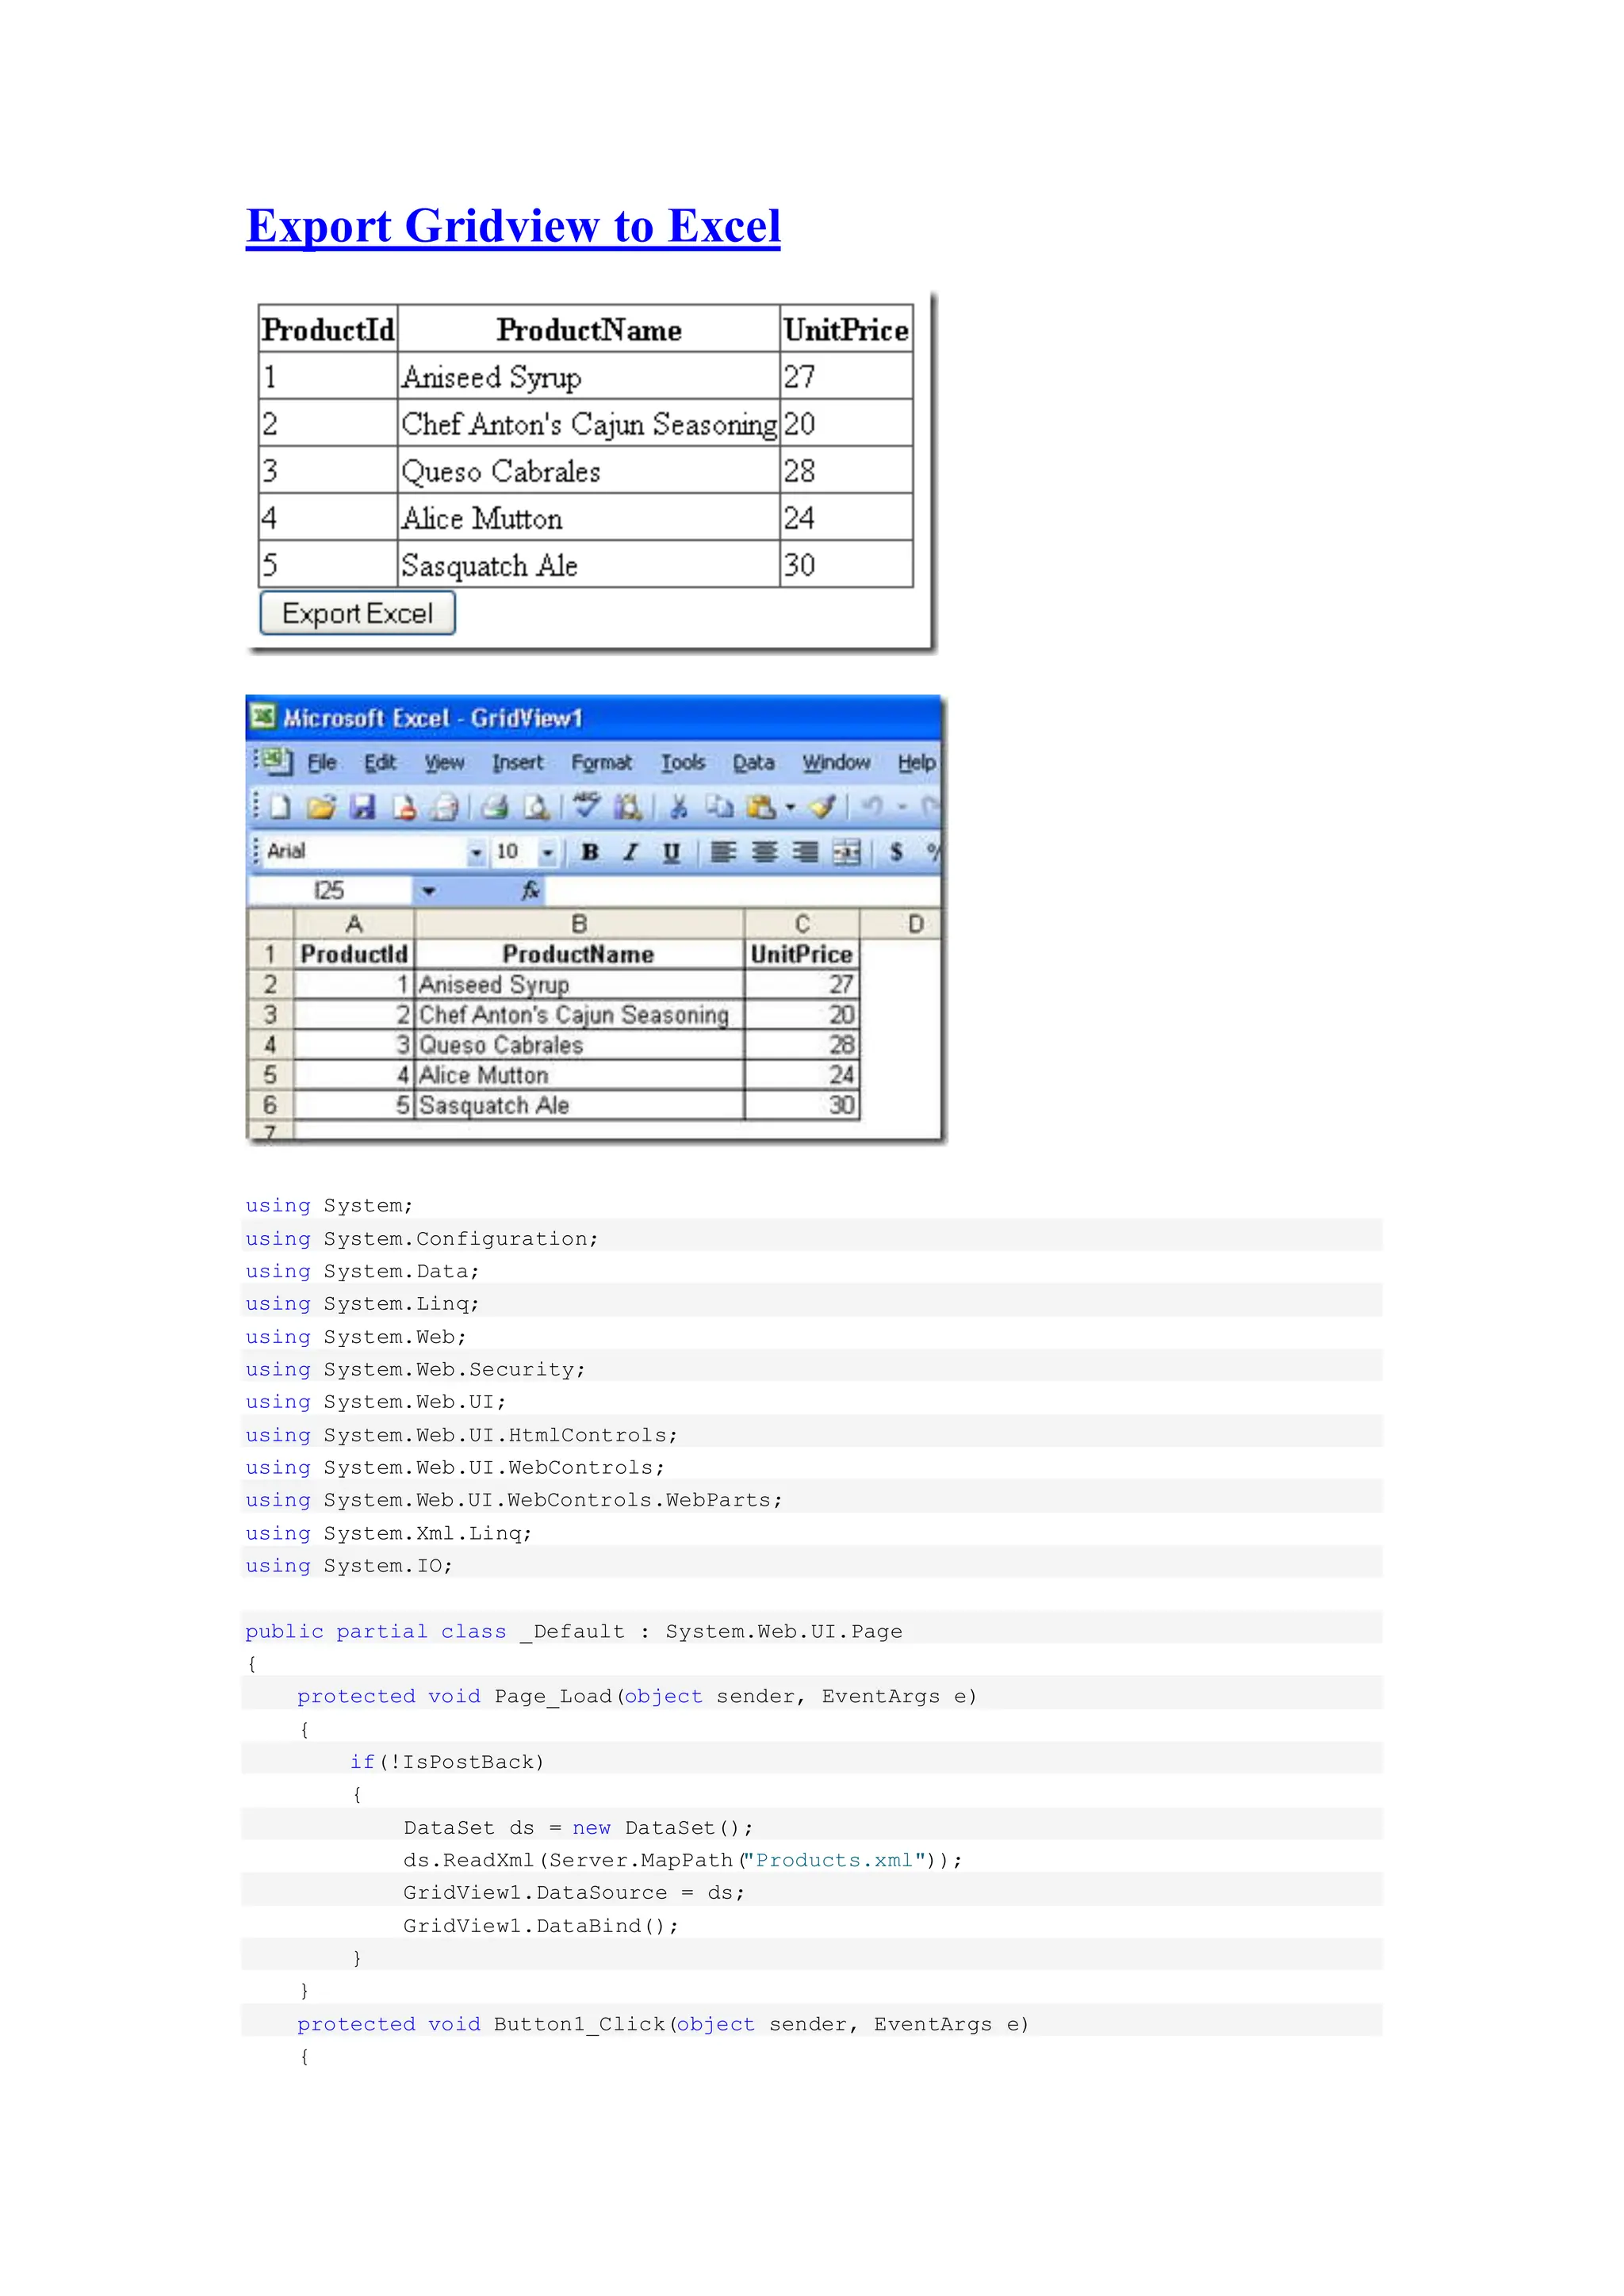Toggle Align Left in Excel formatting toolbar
The height and width of the screenshot is (2296, 1624).
click(x=723, y=852)
